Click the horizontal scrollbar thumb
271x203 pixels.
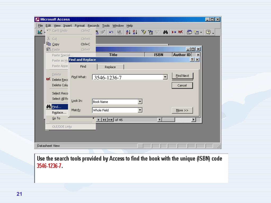click(169, 120)
